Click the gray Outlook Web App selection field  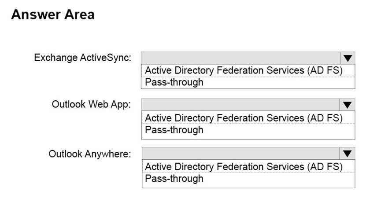(240, 105)
